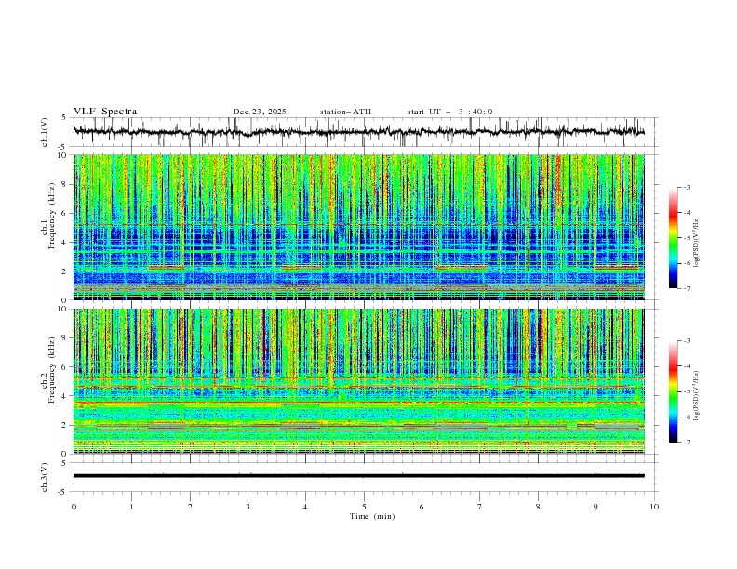Click the "4" kHz tick of ch.1 spectrogram
737x569 pixels.
[x=66, y=243]
